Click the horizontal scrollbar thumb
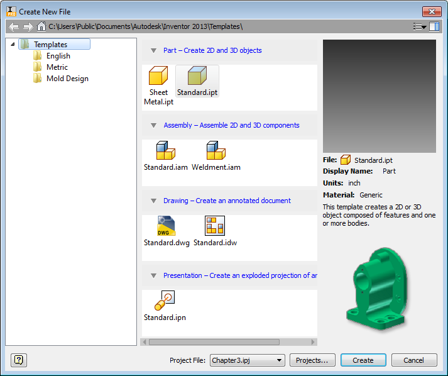The image size is (448, 376). (x=214, y=342)
